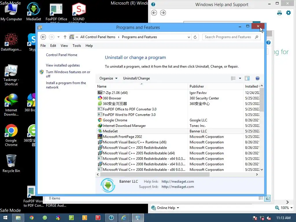Image resolution: width=296 pixels, height=222 pixels.
Task: Select Microsoft Visual C++ 2005 Redistributable (x64)
Action: tap(139, 153)
